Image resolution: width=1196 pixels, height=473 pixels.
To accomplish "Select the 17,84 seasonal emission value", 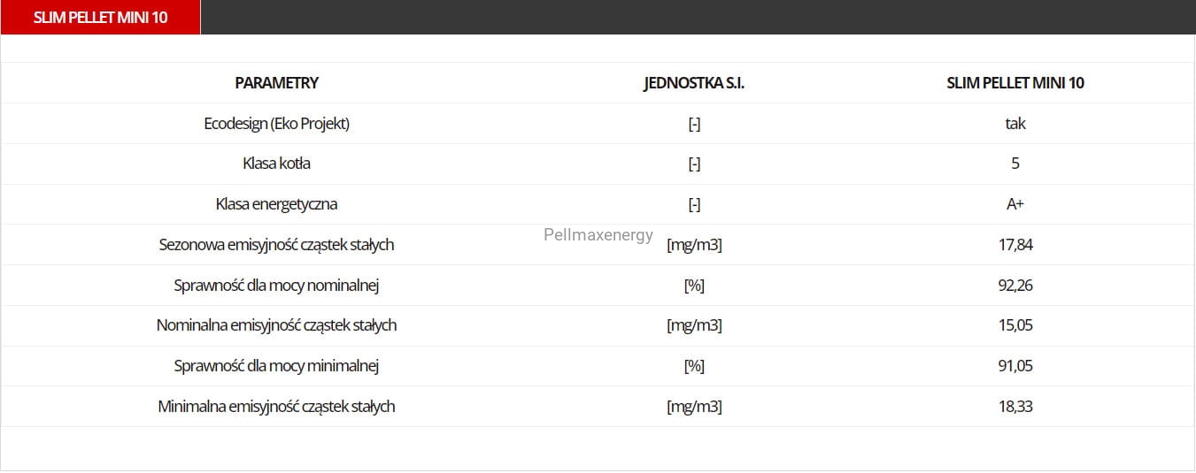I will (1015, 245).
